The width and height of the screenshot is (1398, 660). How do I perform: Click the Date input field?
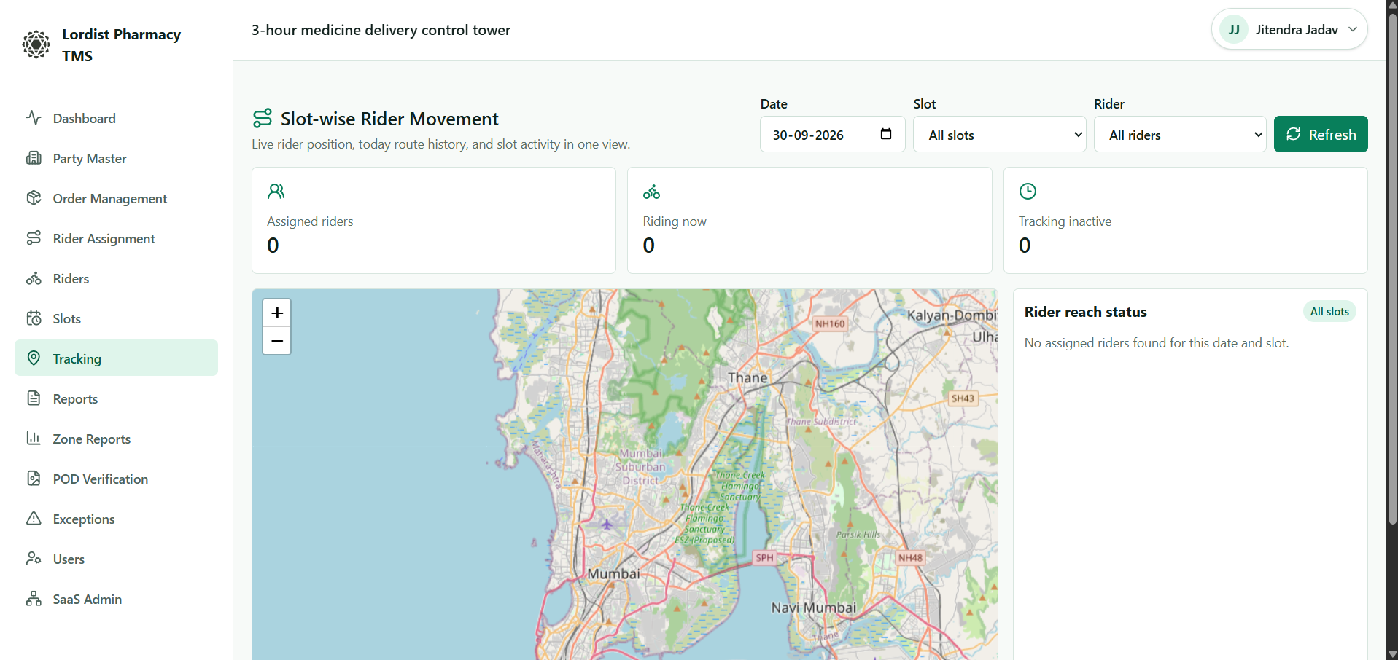pos(833,135)
